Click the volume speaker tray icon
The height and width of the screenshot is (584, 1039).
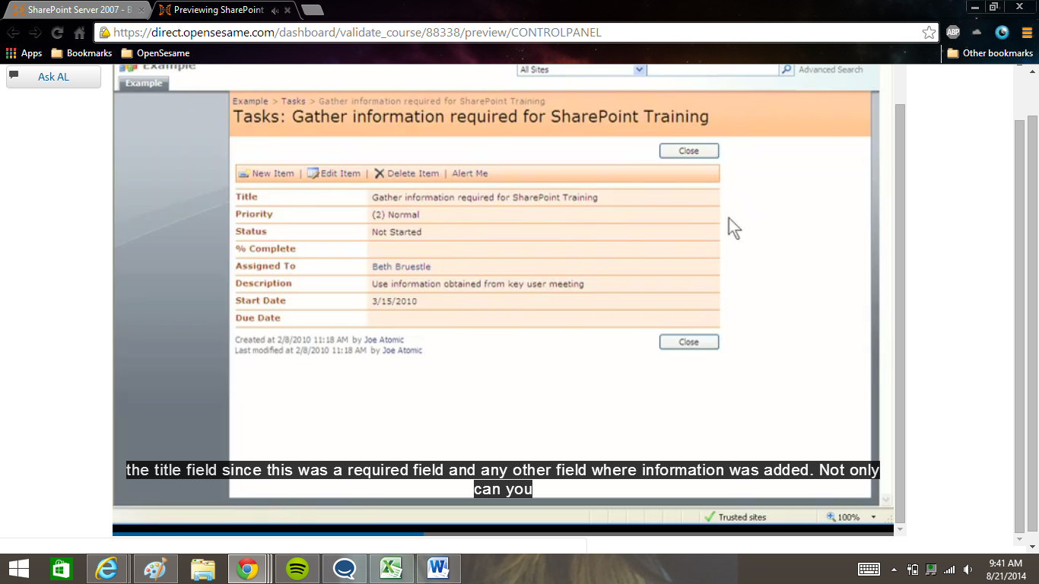[x=968, y=569]
